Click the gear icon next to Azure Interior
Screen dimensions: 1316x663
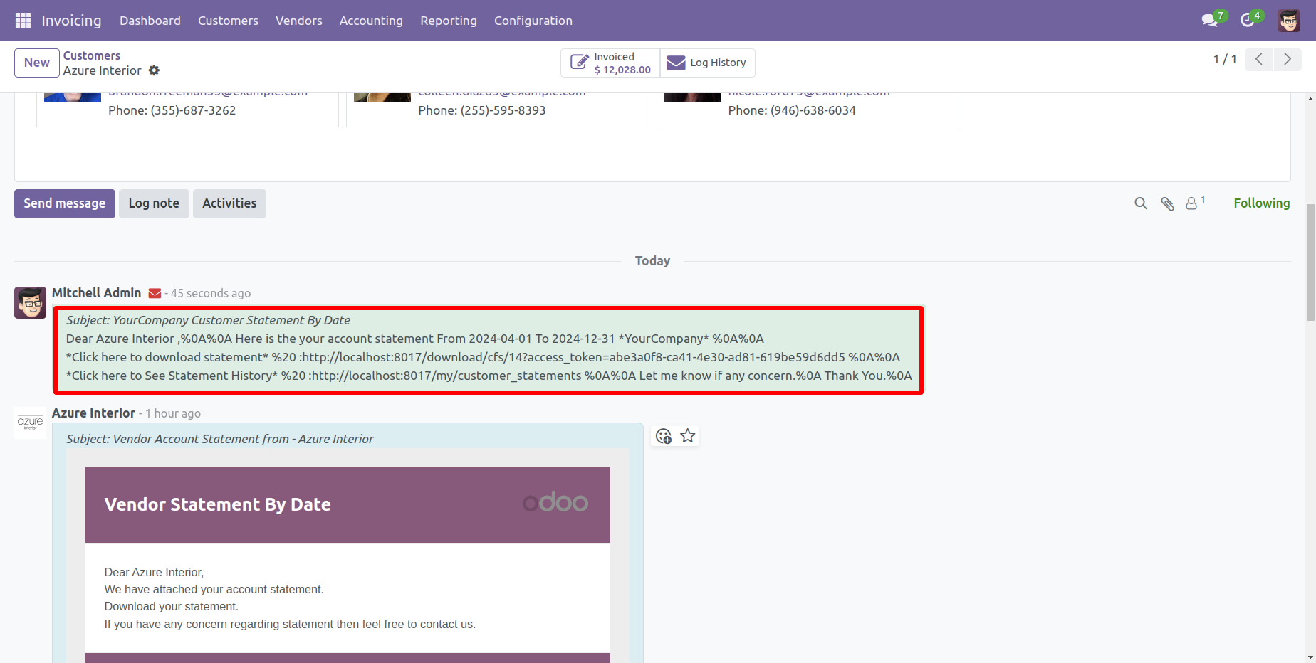(x=154, y=70)
